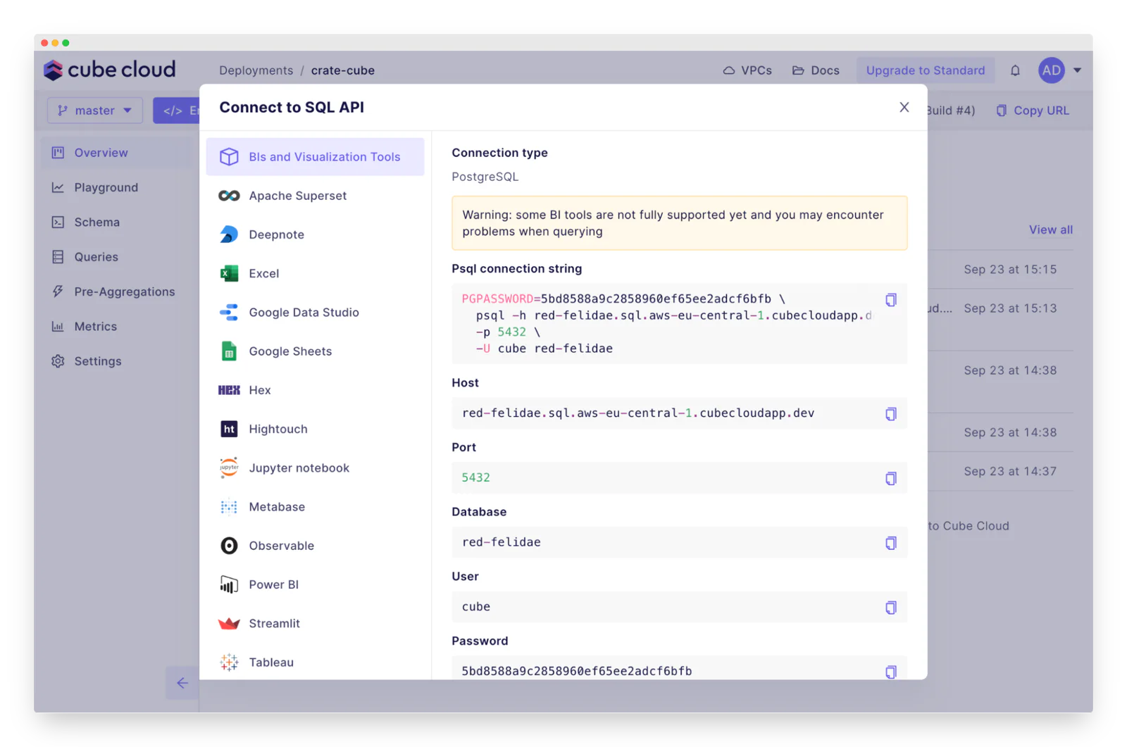Click the Sep 23 at 14:37 entry
This screenshot has width=1127, height=747.
(x=1010, y=471)
